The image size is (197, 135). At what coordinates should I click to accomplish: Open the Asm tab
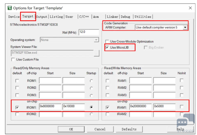(x=96, y=17)
